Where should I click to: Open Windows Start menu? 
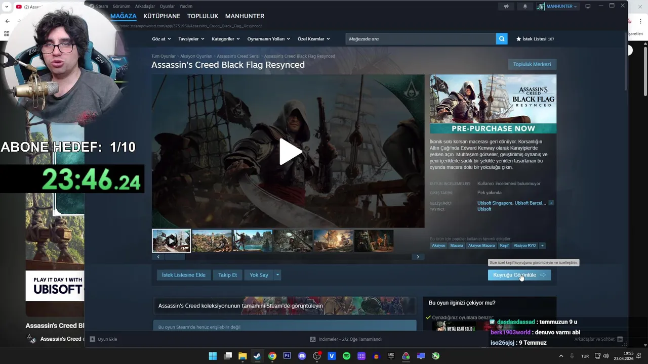[213, 356]
